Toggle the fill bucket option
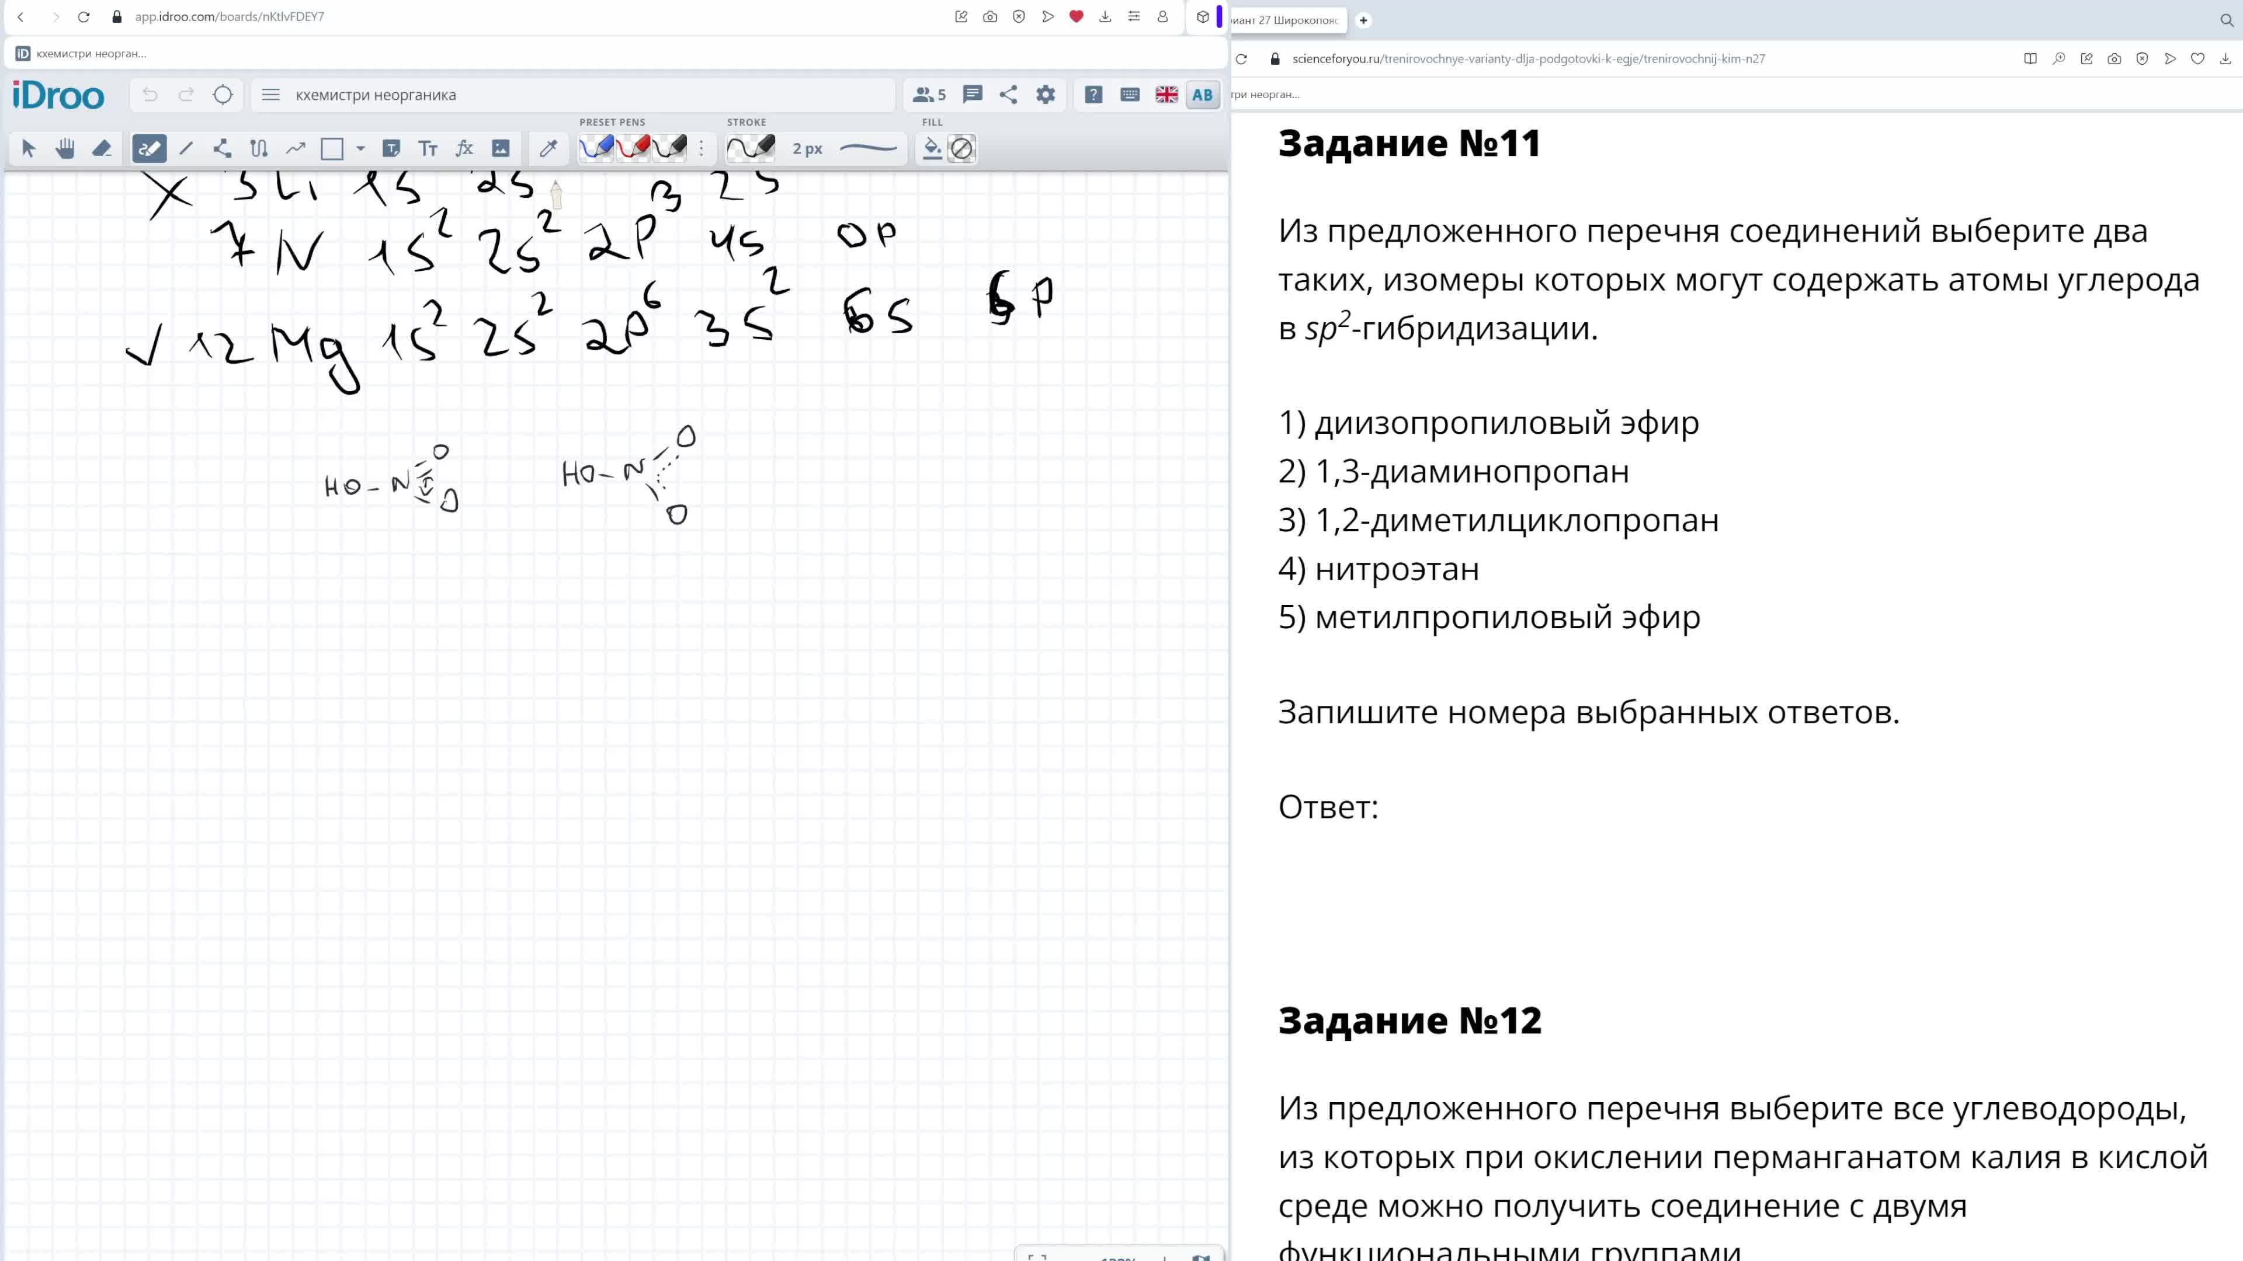This screenshot has width=2243, height=1261. [x=931, y=148]
